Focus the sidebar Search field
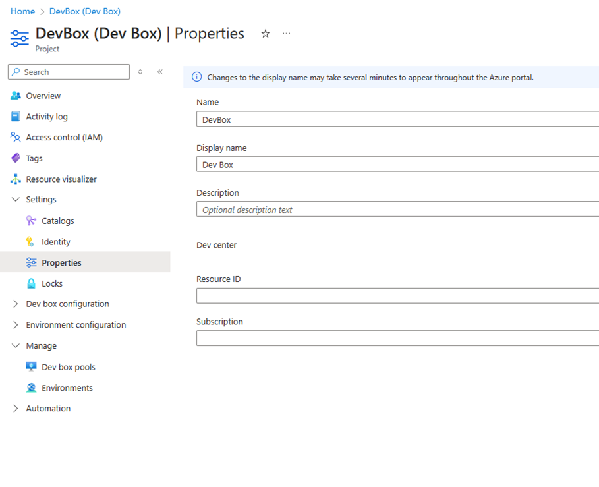The height and width of the screenshot is (487, 599). click(x=69, y=72)
